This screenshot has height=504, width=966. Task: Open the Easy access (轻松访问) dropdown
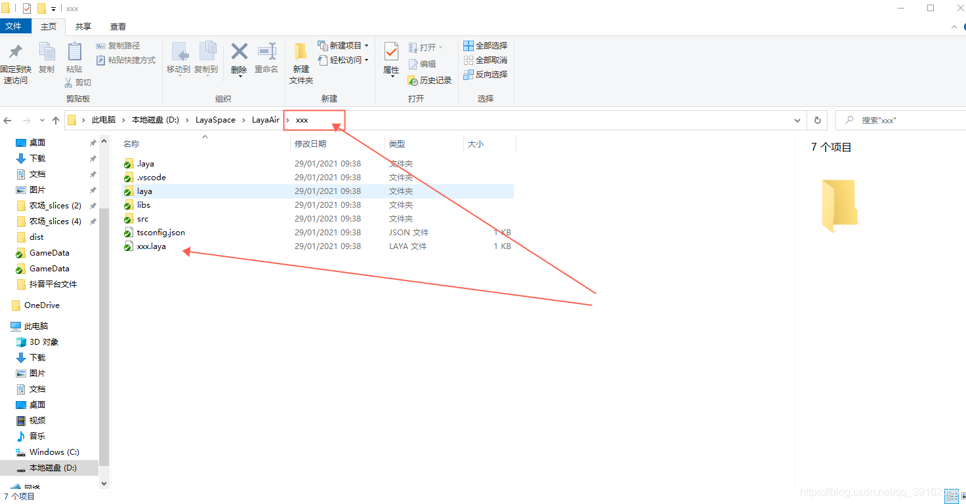coord(343,60)
